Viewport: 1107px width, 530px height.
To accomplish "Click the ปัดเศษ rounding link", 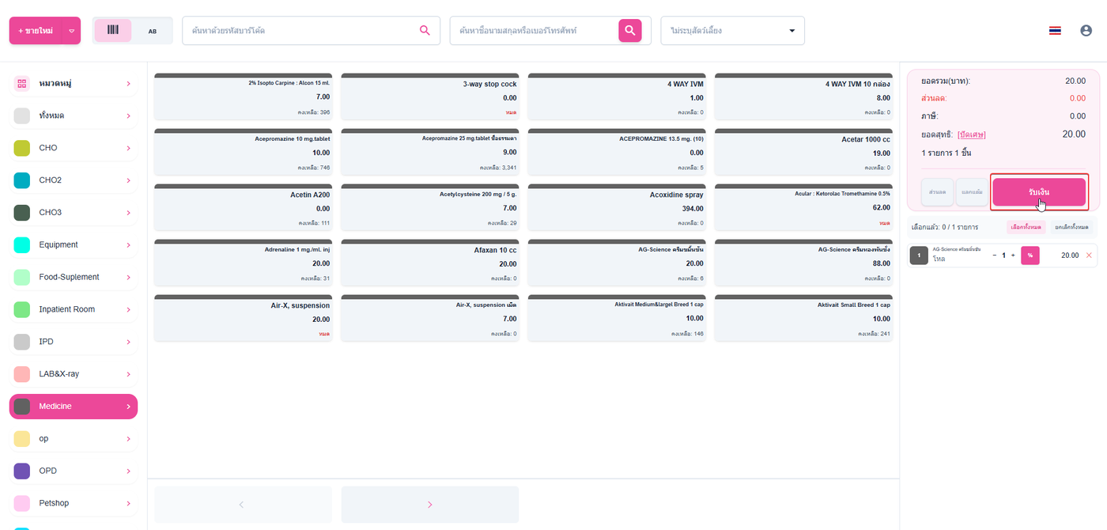I will pos(972,134).
